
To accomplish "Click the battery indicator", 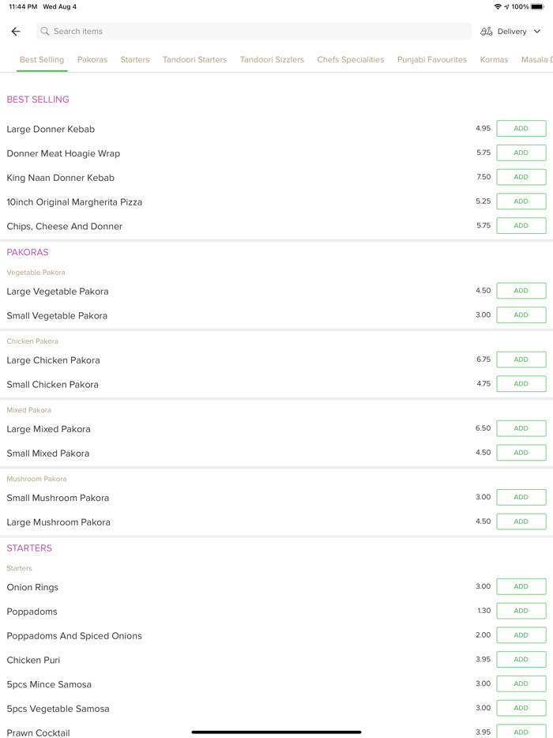I will click(539, 6).
